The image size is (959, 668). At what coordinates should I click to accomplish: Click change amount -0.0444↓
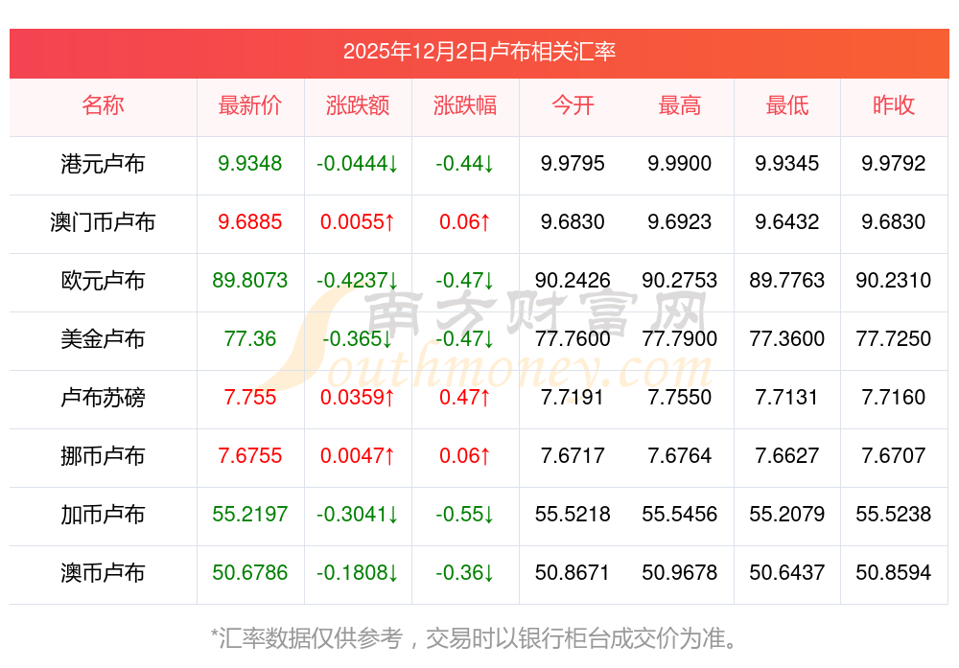358,163
